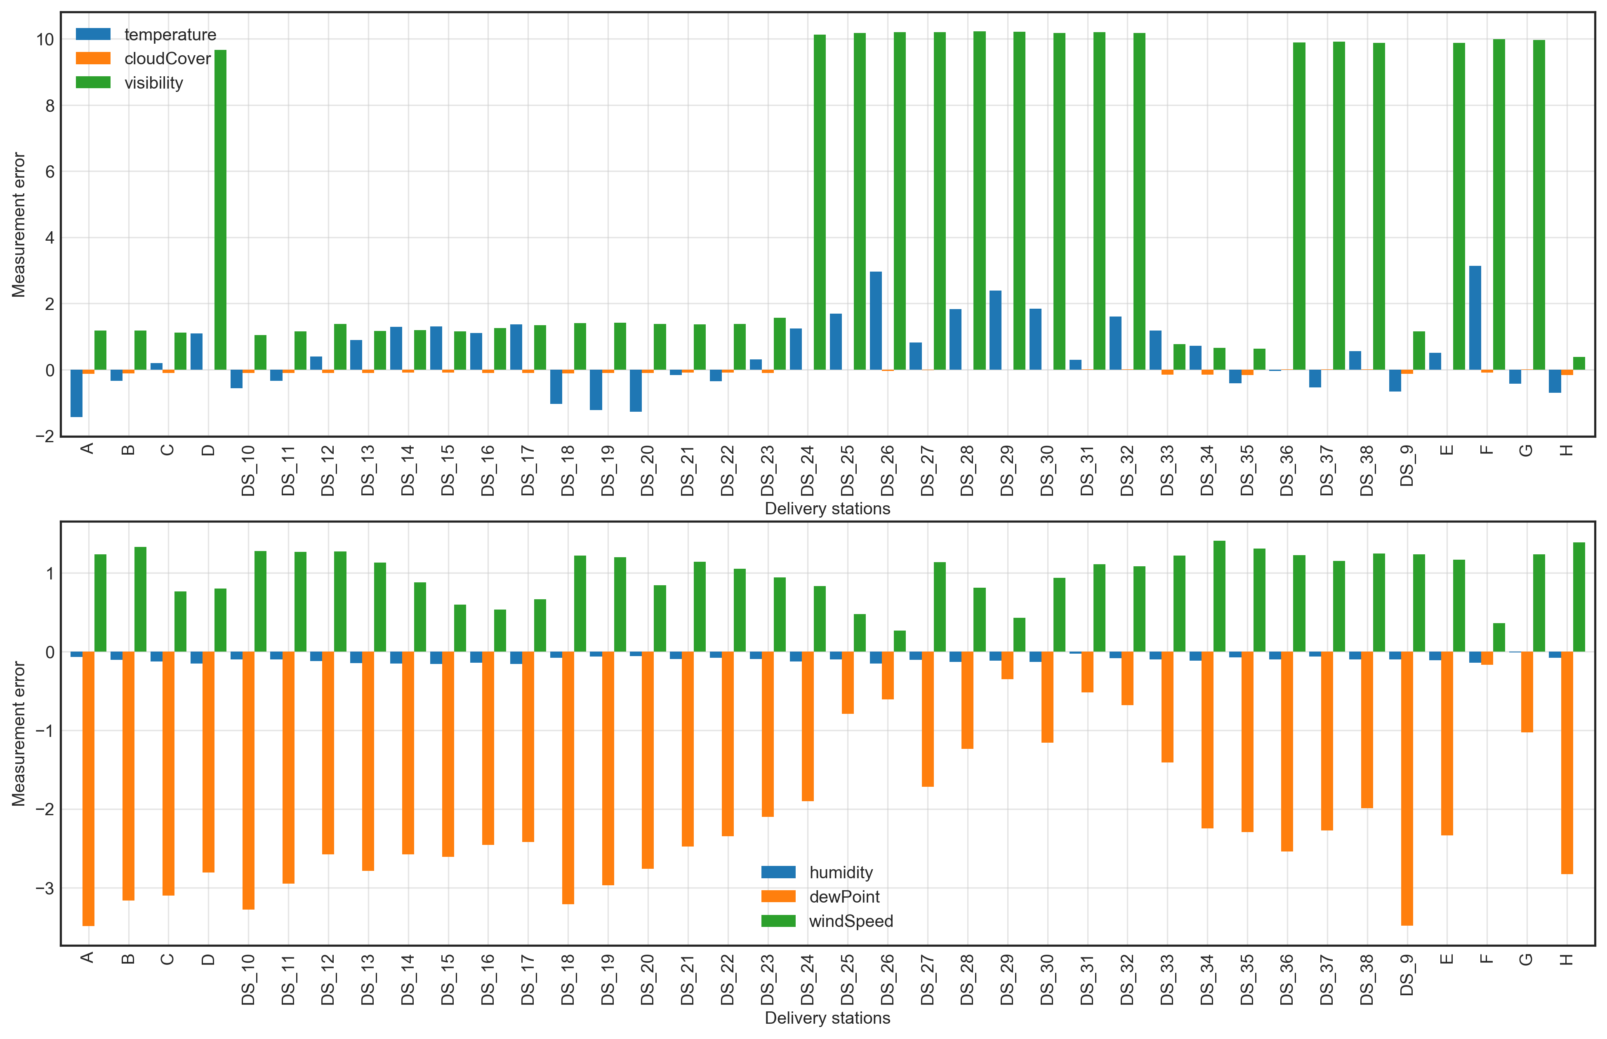1607x1039 pixels.
Task: Click the orange cloudCover legend swatch
Action: pyautogui.click(x=92, y=58)
